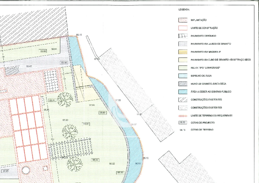
Task: Click the slatted wooden deck strip near the trees
Action: 70,148
